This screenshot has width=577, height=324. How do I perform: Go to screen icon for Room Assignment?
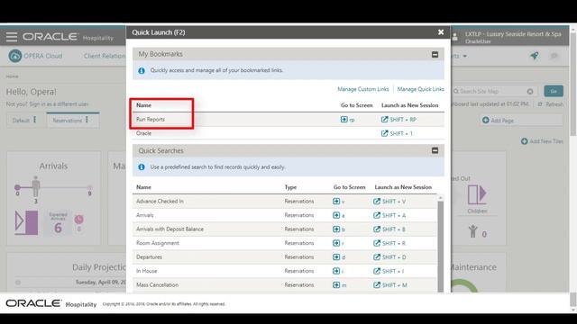tap(336, 243)
